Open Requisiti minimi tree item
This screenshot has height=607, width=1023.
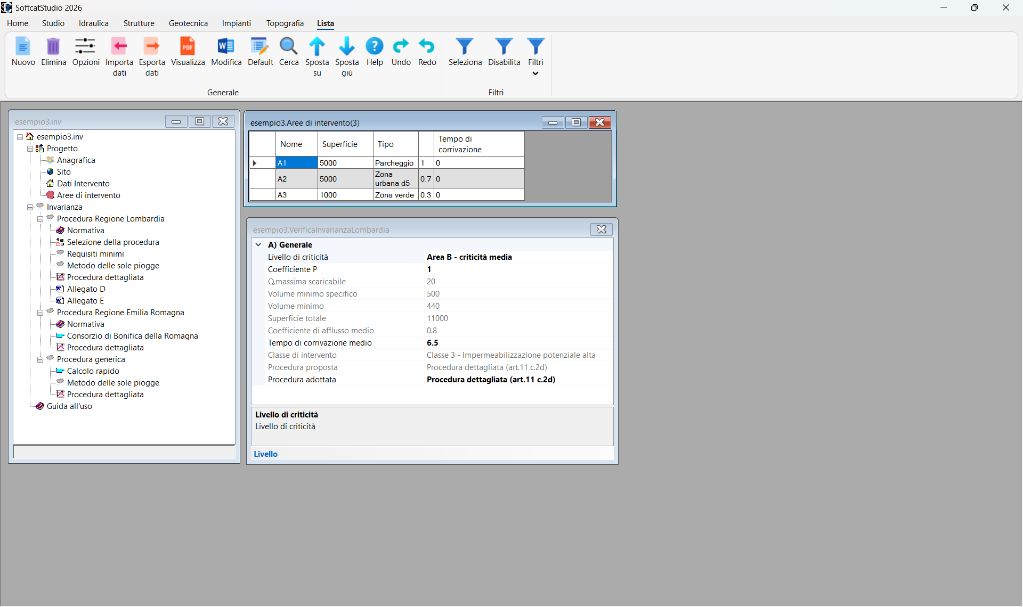click(95, 254)
